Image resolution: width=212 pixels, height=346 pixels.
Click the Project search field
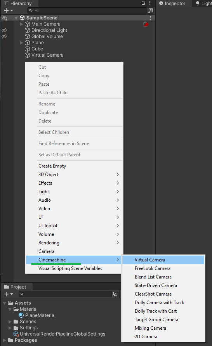point(65,294)
